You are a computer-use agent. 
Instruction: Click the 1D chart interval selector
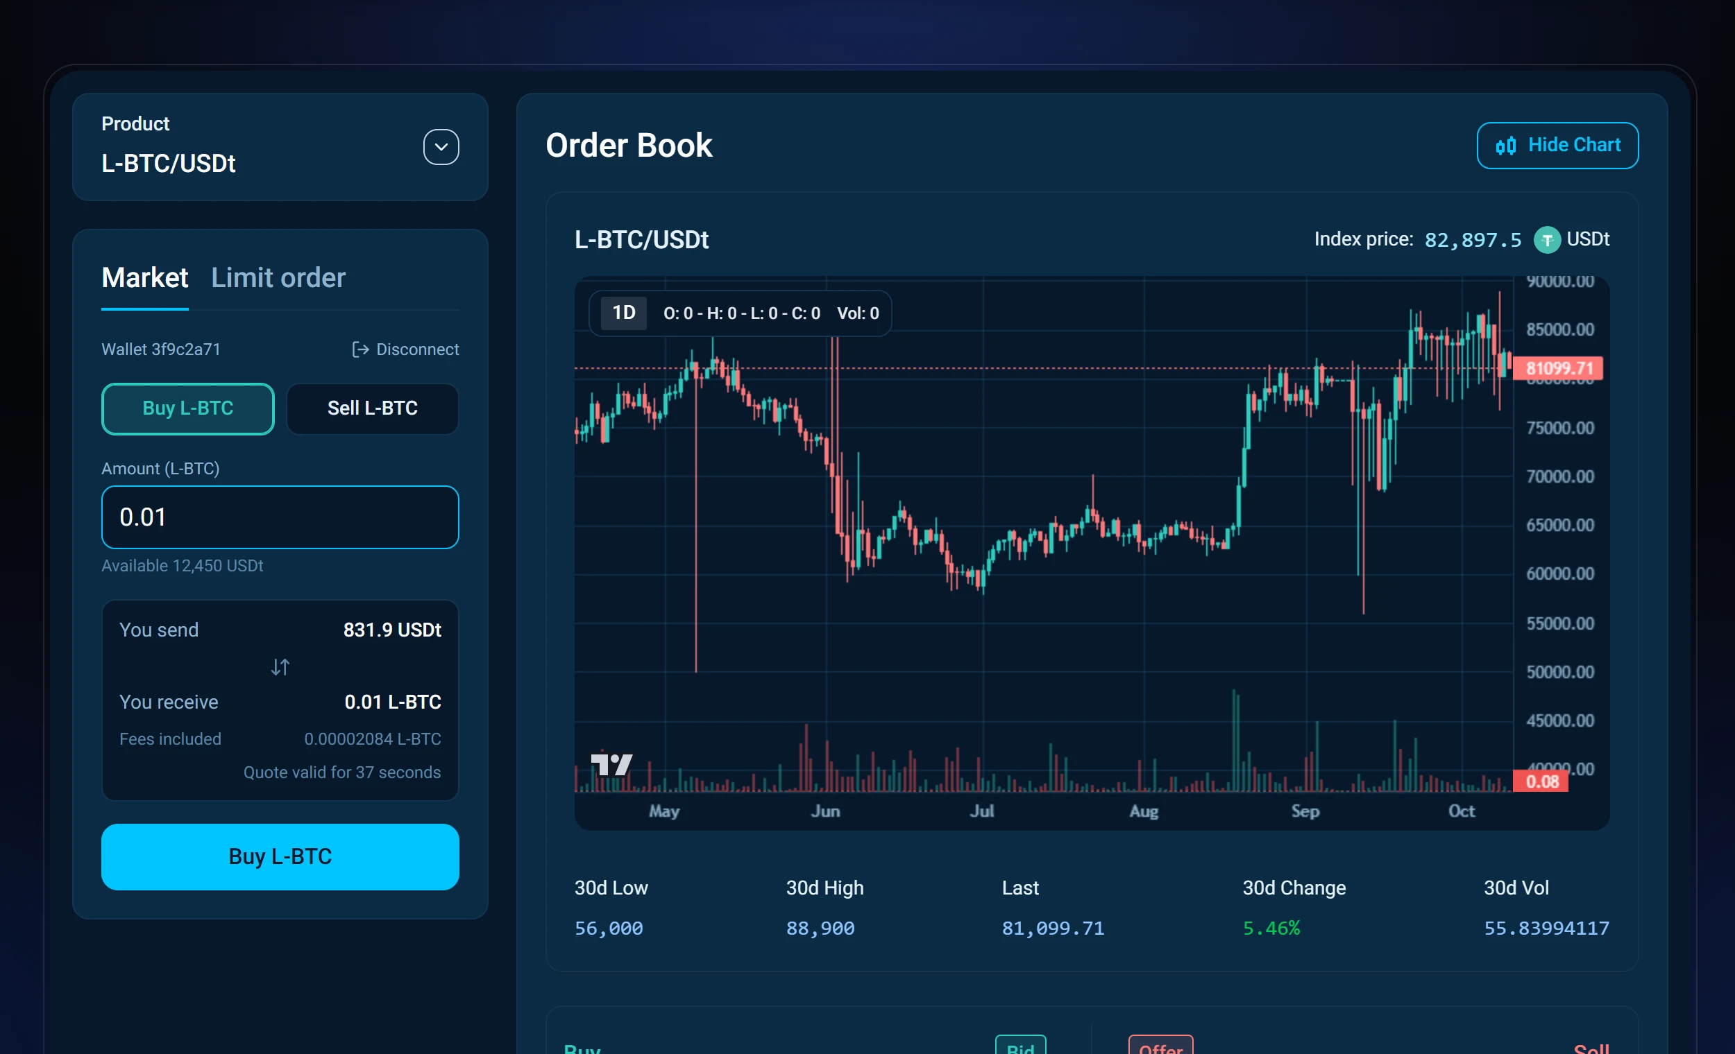[x=623, y=313]
